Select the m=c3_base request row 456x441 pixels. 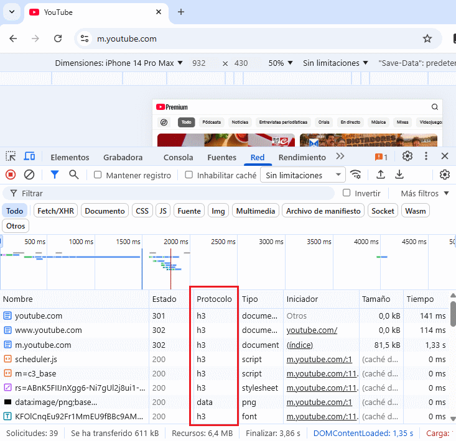tap(225, 373)
